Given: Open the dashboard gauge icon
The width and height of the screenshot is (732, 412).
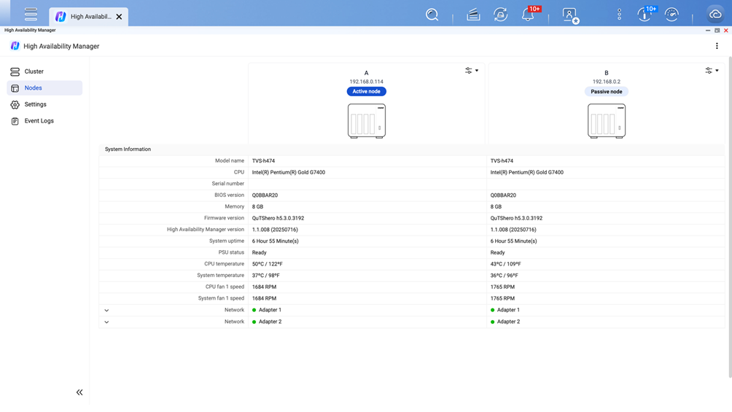Looking at the screenshot, I should tap(671, 15).
